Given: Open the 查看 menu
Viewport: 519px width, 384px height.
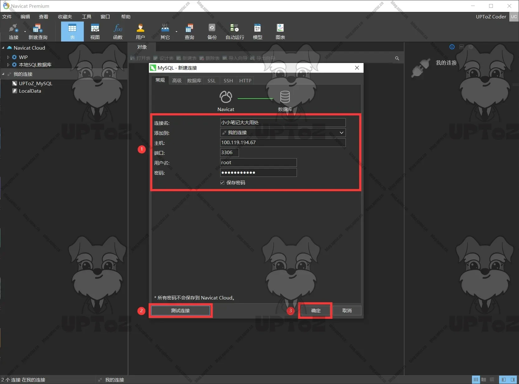Looking at the screenshot, I should point(44,17).
